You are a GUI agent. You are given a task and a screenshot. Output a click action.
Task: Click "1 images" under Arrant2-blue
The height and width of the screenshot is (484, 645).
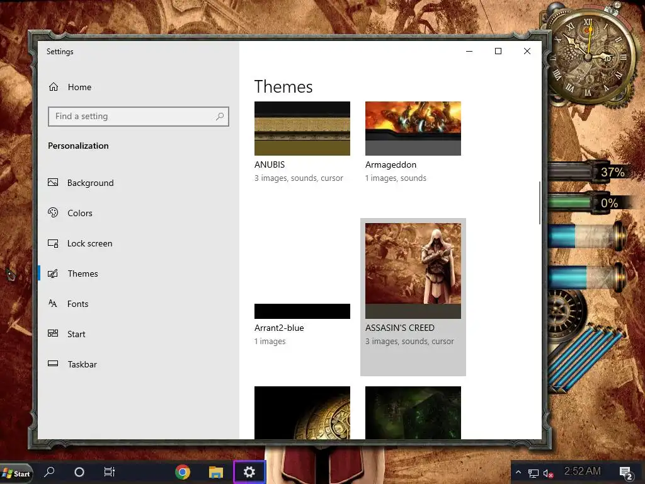(270, 342)
